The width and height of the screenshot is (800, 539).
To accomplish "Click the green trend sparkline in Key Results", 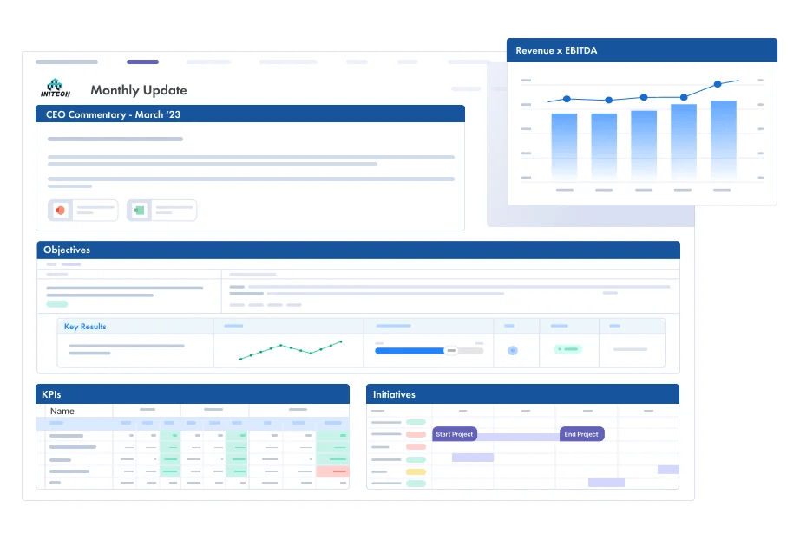I will (x=289, y=348).
